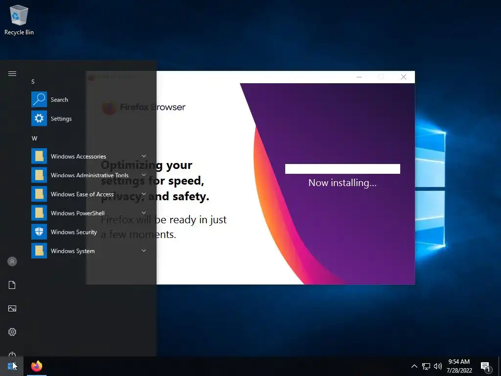
Task: Open Documents icon in Start sidebar
Action: [12, 285]
